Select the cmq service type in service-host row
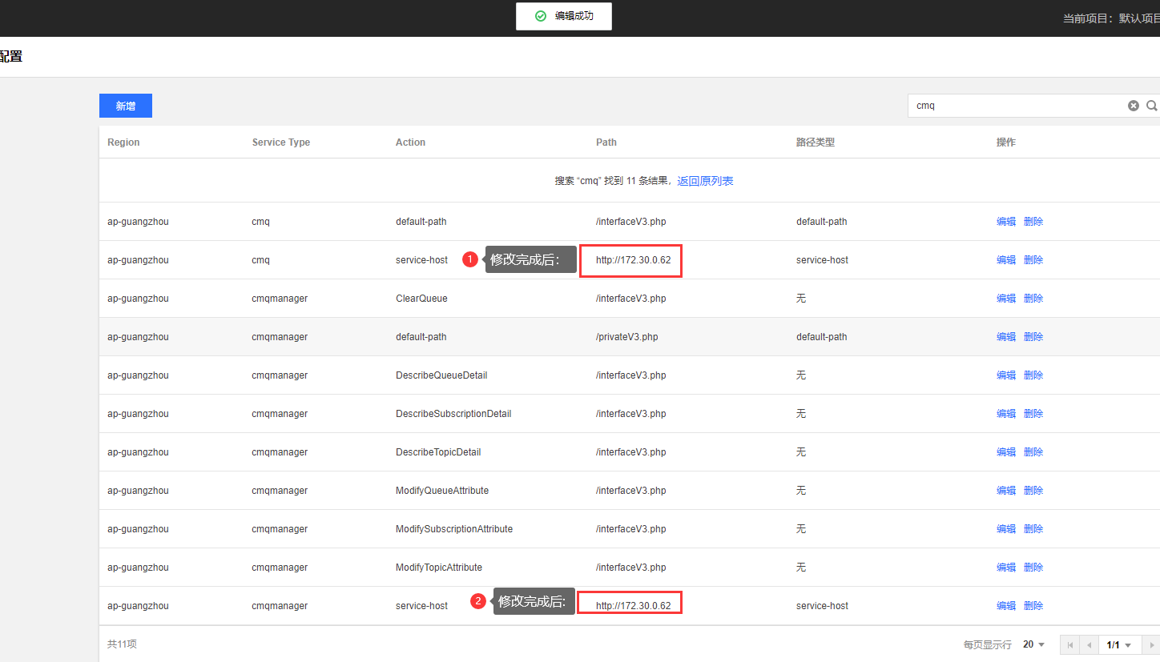 (260, 260)
